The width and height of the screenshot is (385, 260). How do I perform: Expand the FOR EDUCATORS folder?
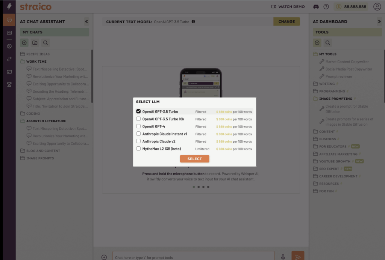(330, 147)
